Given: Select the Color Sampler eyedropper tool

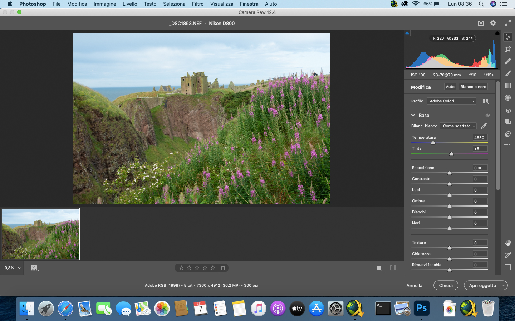Looking at the screenshot, I should pos(507,255).
